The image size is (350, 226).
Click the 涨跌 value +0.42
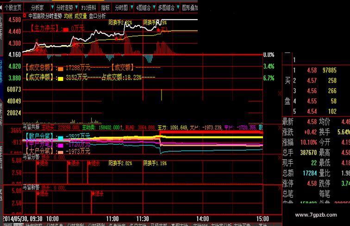310,132
